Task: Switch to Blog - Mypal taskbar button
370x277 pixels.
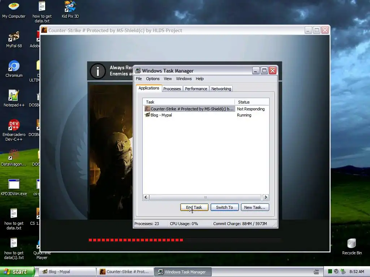Action: (67, 272)
